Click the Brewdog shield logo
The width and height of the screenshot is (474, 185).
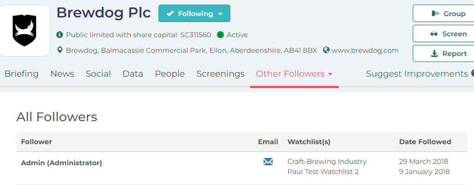click(24, 30)
